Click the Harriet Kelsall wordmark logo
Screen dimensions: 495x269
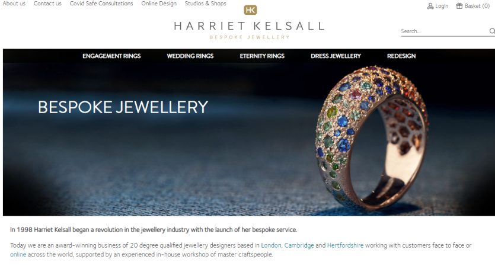250,26
